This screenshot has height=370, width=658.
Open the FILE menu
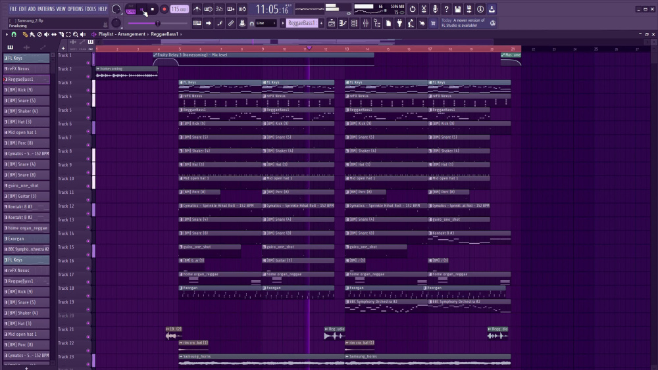(x=13, y=9)
